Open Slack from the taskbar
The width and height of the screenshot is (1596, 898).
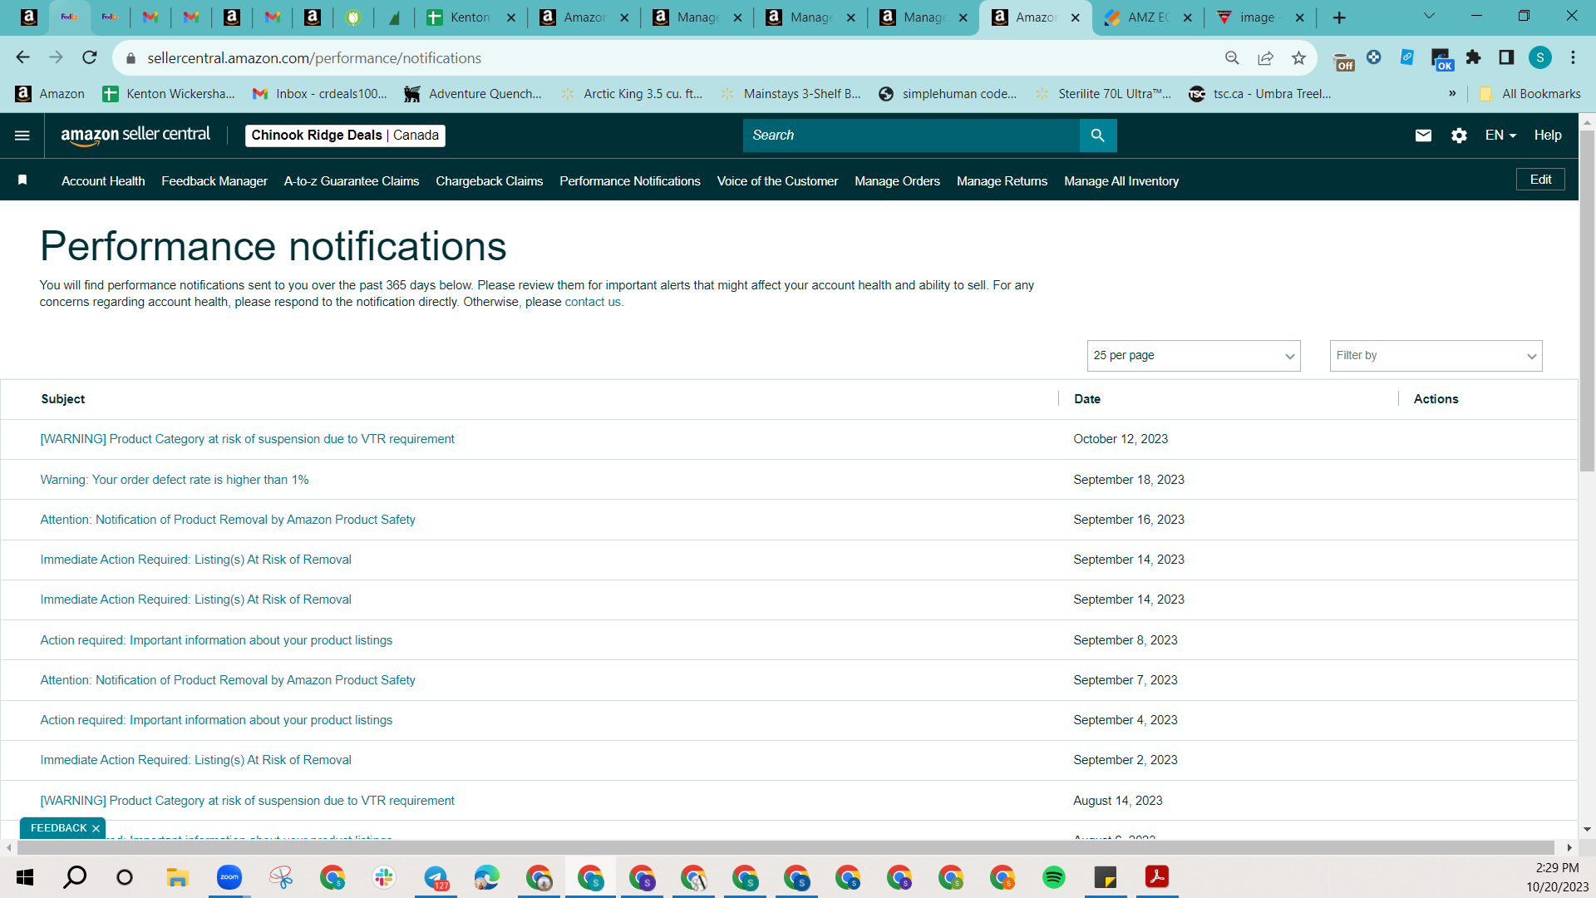click(383, 877)
